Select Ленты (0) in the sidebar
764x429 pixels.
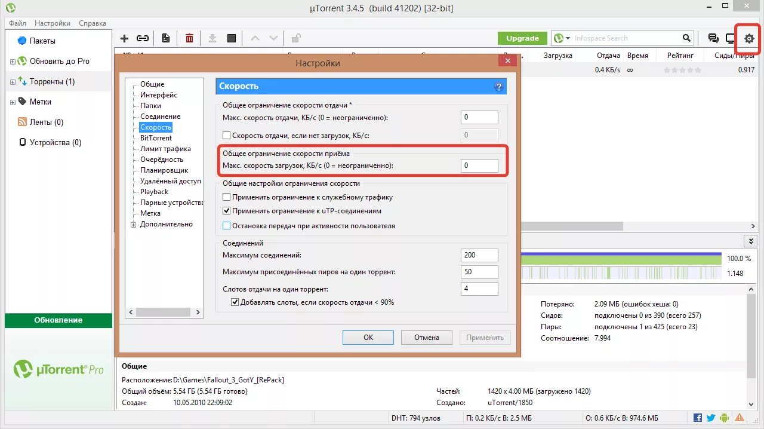point(47,122)
